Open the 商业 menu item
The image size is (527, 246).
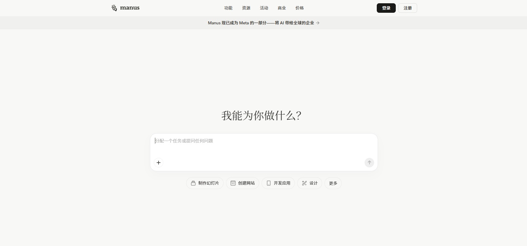point(282,8)
